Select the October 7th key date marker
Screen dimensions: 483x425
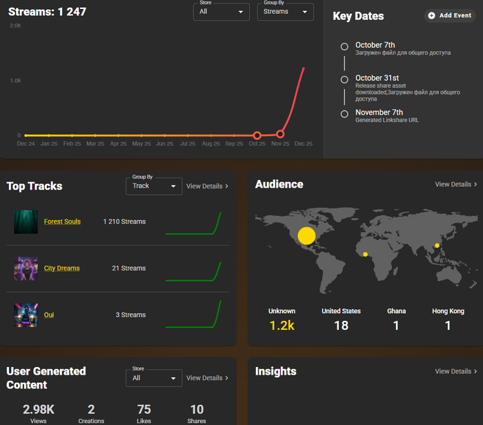(344, 46)
